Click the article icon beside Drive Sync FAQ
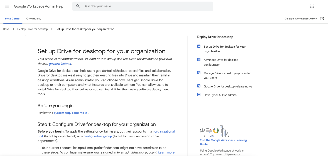This screenshot has width=328, height=156. click(x=199, y=95)
